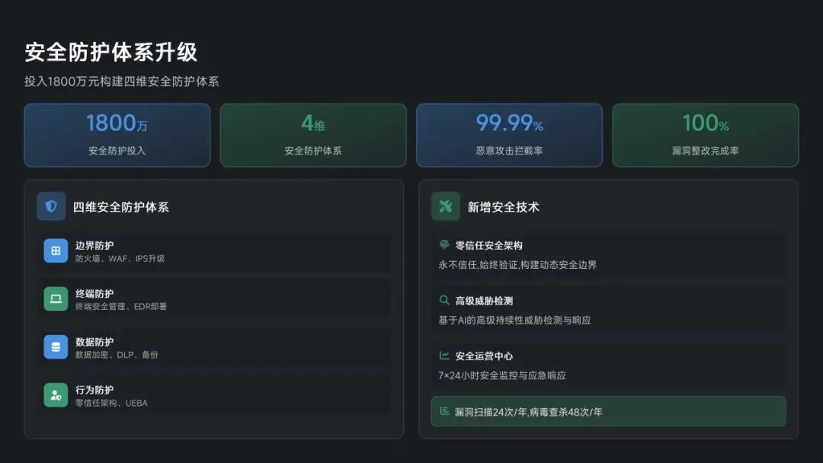Screen dimensions: 823x463
Task: Select the 100% 漏洞整改完成率 stat card
Action: click(x=706, y=136)
